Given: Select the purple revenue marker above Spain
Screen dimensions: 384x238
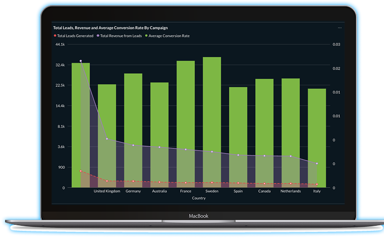Looking at the screenshot, I should click(x=238, y=155).
